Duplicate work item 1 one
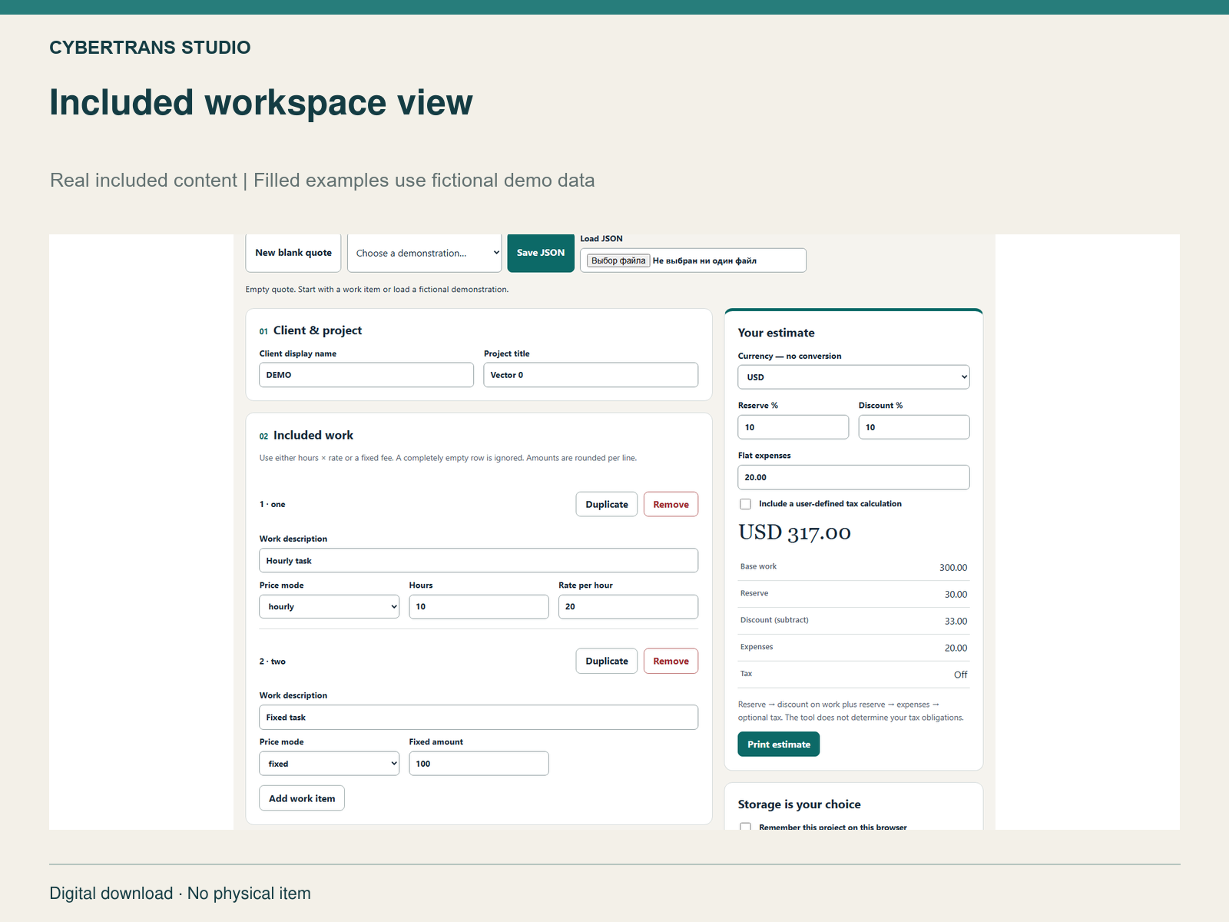1229x922 pixels. 607,504
